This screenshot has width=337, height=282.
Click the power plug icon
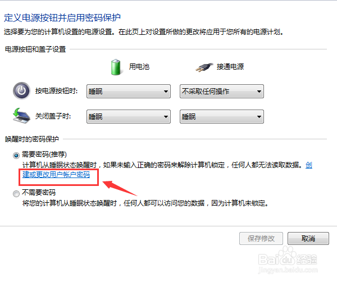point(204,67)
